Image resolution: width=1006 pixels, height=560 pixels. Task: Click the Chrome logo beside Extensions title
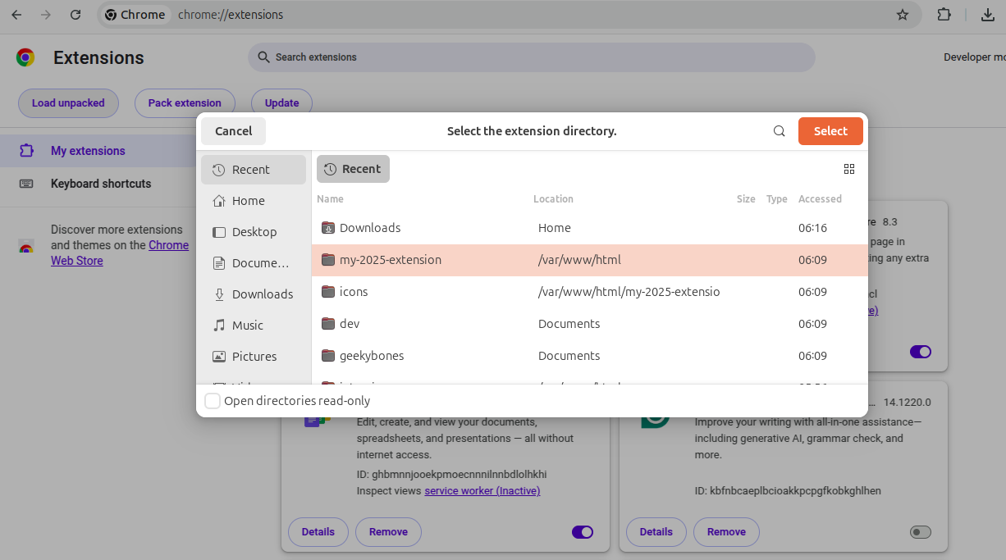[25, 57]
